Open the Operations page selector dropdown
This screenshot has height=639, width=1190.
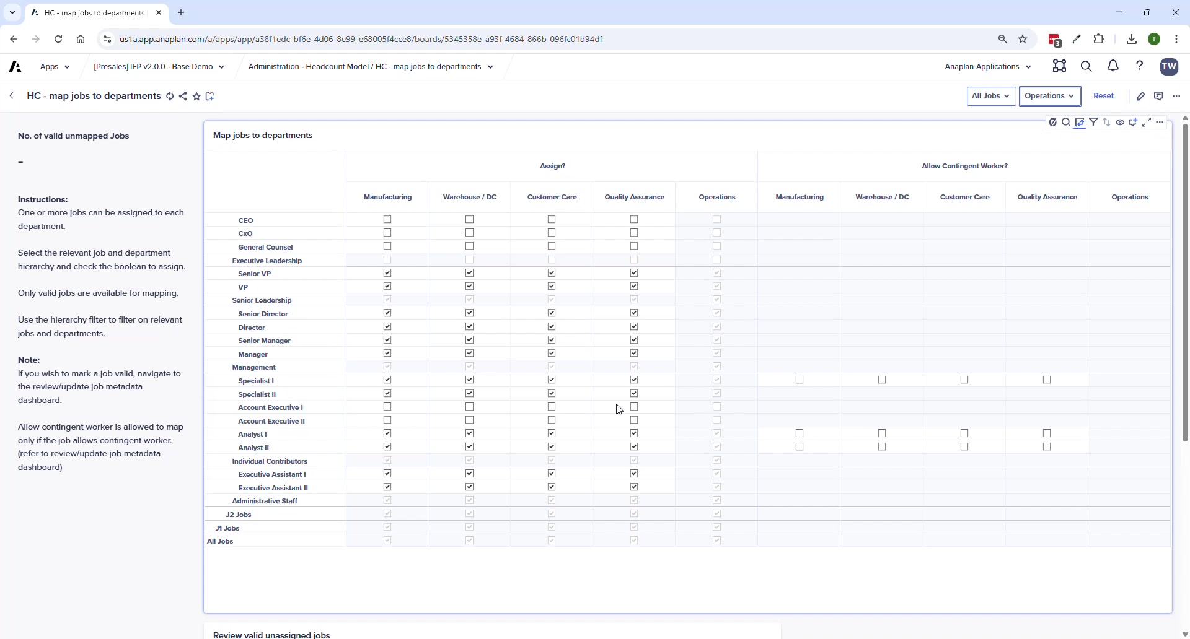[x=1049, y=96]
